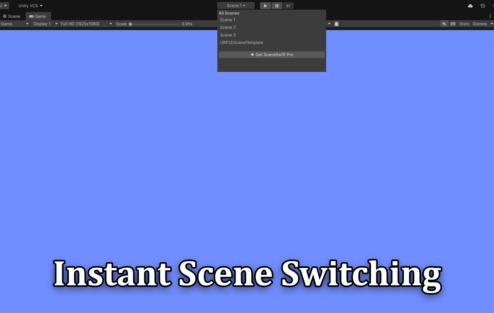Viewport: 494px width, 313px height.
Task: Open the Game view three-dot options menu
Action: 490,16
